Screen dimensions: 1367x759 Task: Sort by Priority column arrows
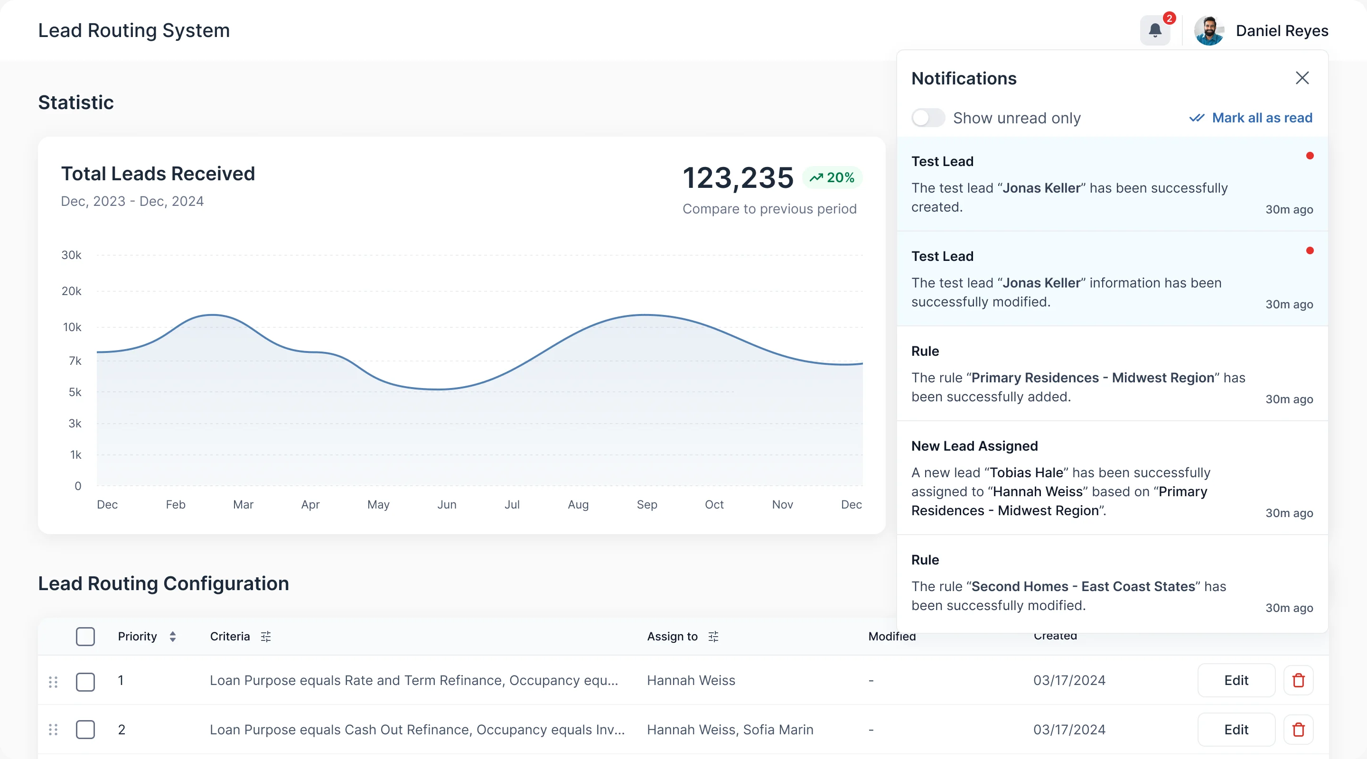pyautogui.click(x=172, y=637)
